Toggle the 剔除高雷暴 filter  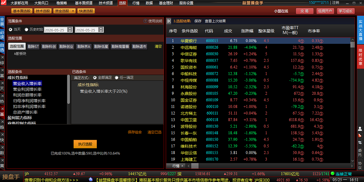(120, 46)
